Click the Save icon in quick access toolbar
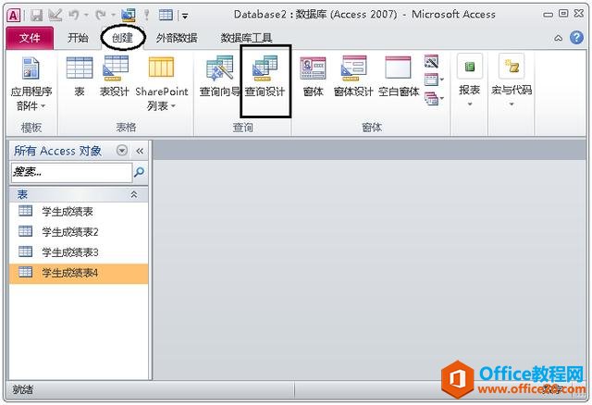Screen dimensions: 592x405 pyautogui.click(x=36, y=15)
